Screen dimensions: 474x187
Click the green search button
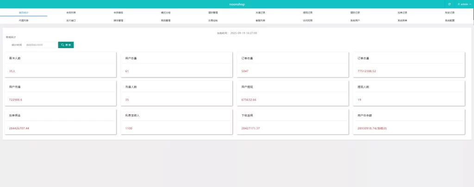[x=66, y=45]
